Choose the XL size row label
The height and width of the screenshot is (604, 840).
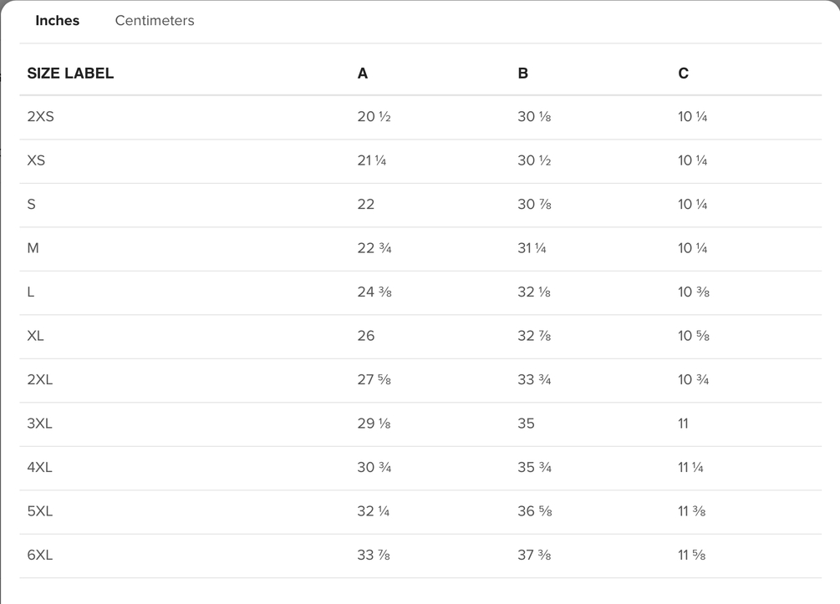point(35,336)
